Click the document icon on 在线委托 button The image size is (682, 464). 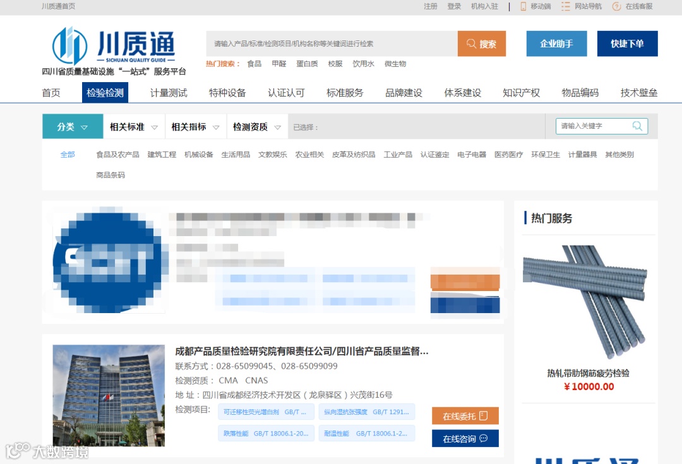pyautogui.click(x=483, y=416)
